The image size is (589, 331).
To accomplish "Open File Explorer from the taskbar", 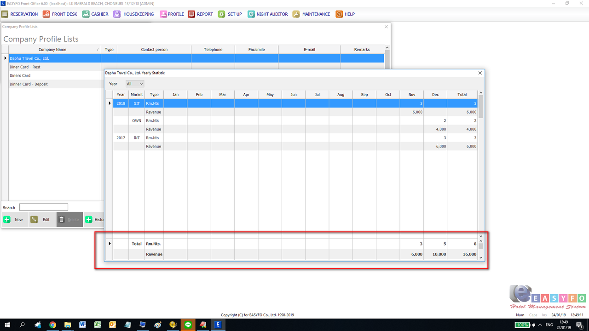I will pos(68,325).
